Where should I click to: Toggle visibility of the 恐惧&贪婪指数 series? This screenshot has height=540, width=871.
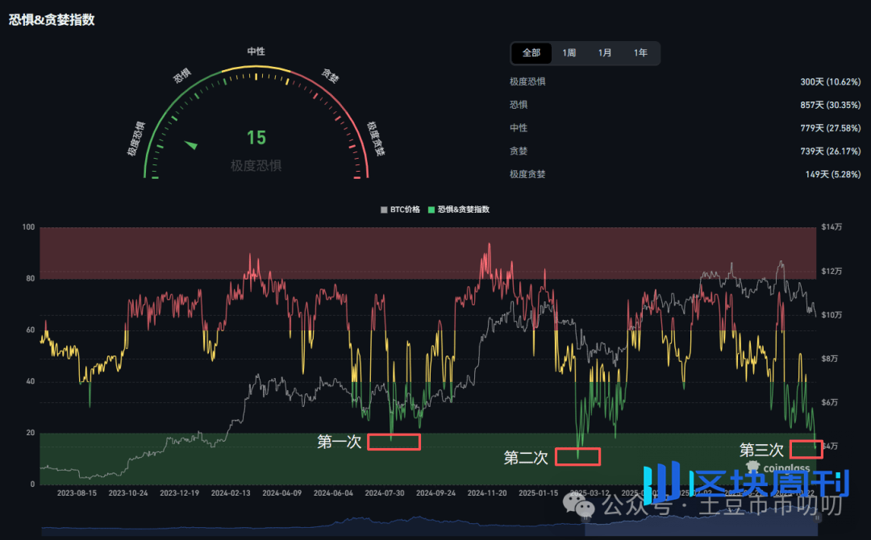point(460,209)
